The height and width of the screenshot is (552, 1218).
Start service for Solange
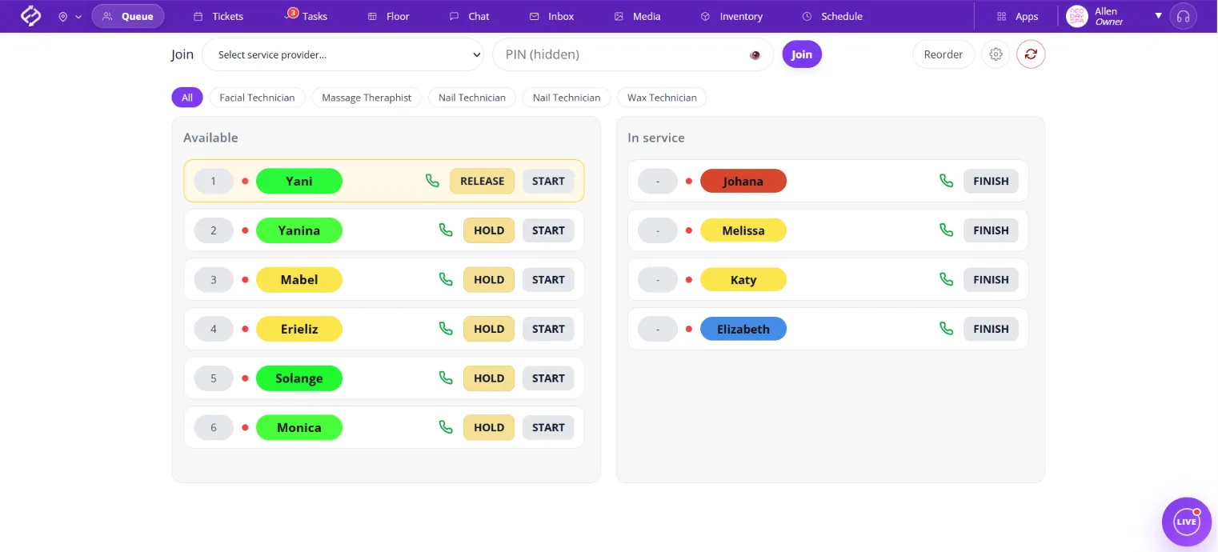point(548,378)
